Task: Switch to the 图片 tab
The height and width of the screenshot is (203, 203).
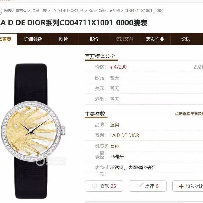Action: tap(63, 39)
